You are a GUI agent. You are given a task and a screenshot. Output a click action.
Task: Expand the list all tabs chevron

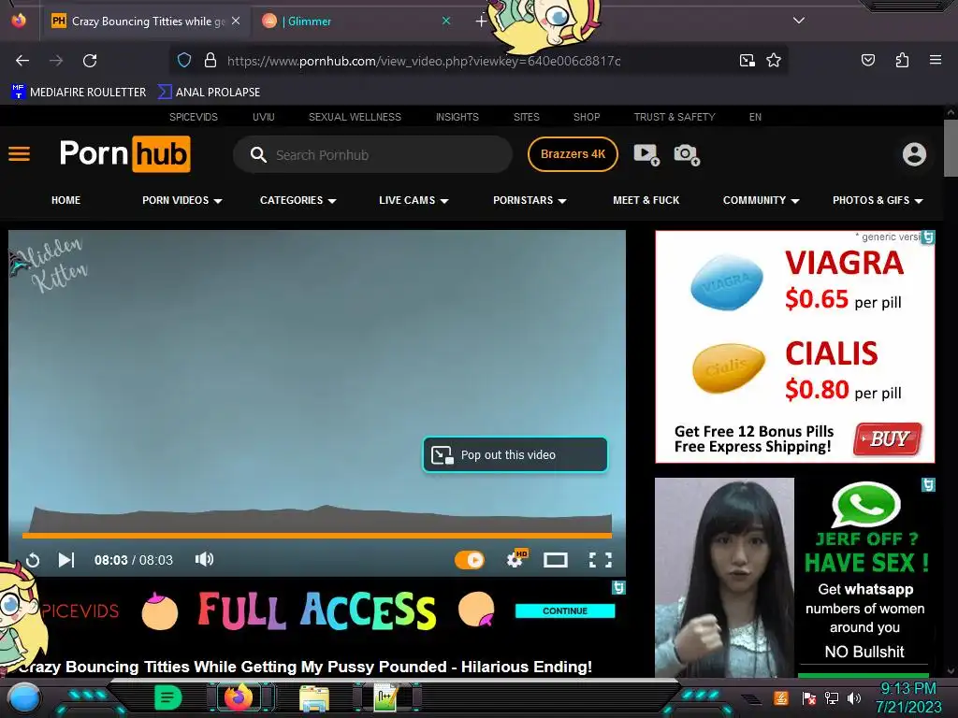click(x=798, y=21)
